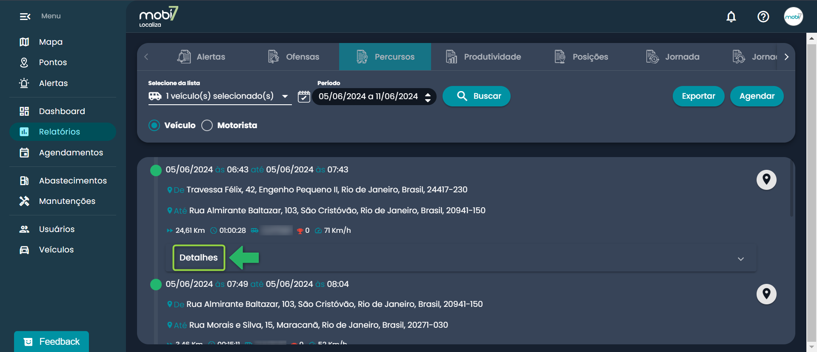Expand the Detalhes section chevron
The width and height of the screenshot is (817, 352).
click(740, 259)
